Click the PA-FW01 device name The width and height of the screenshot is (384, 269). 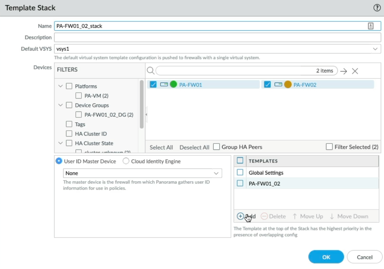[190, 85]
